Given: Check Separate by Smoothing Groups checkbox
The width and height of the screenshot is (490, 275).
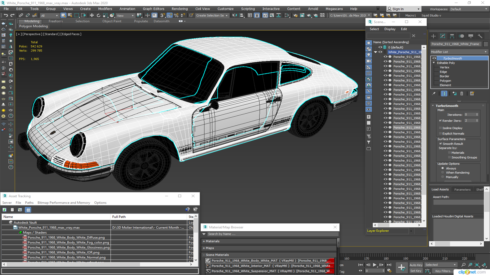Looking at the screenshot, I should tap(449, 157).
